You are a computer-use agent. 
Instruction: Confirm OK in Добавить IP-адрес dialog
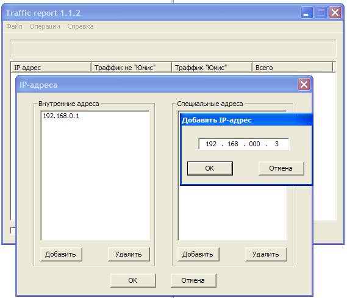210,168
